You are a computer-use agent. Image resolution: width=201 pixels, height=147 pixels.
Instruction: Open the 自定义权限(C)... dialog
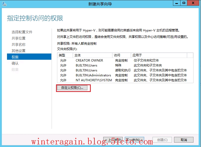coord(72,88)
